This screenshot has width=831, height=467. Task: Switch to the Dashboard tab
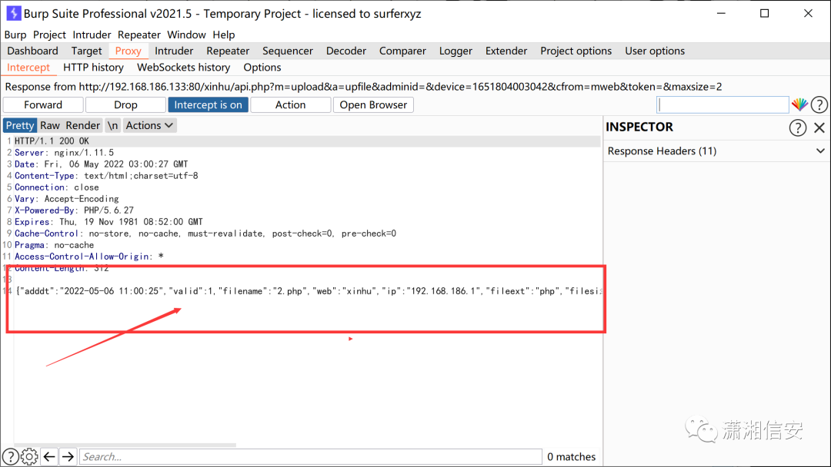[33, 51]
